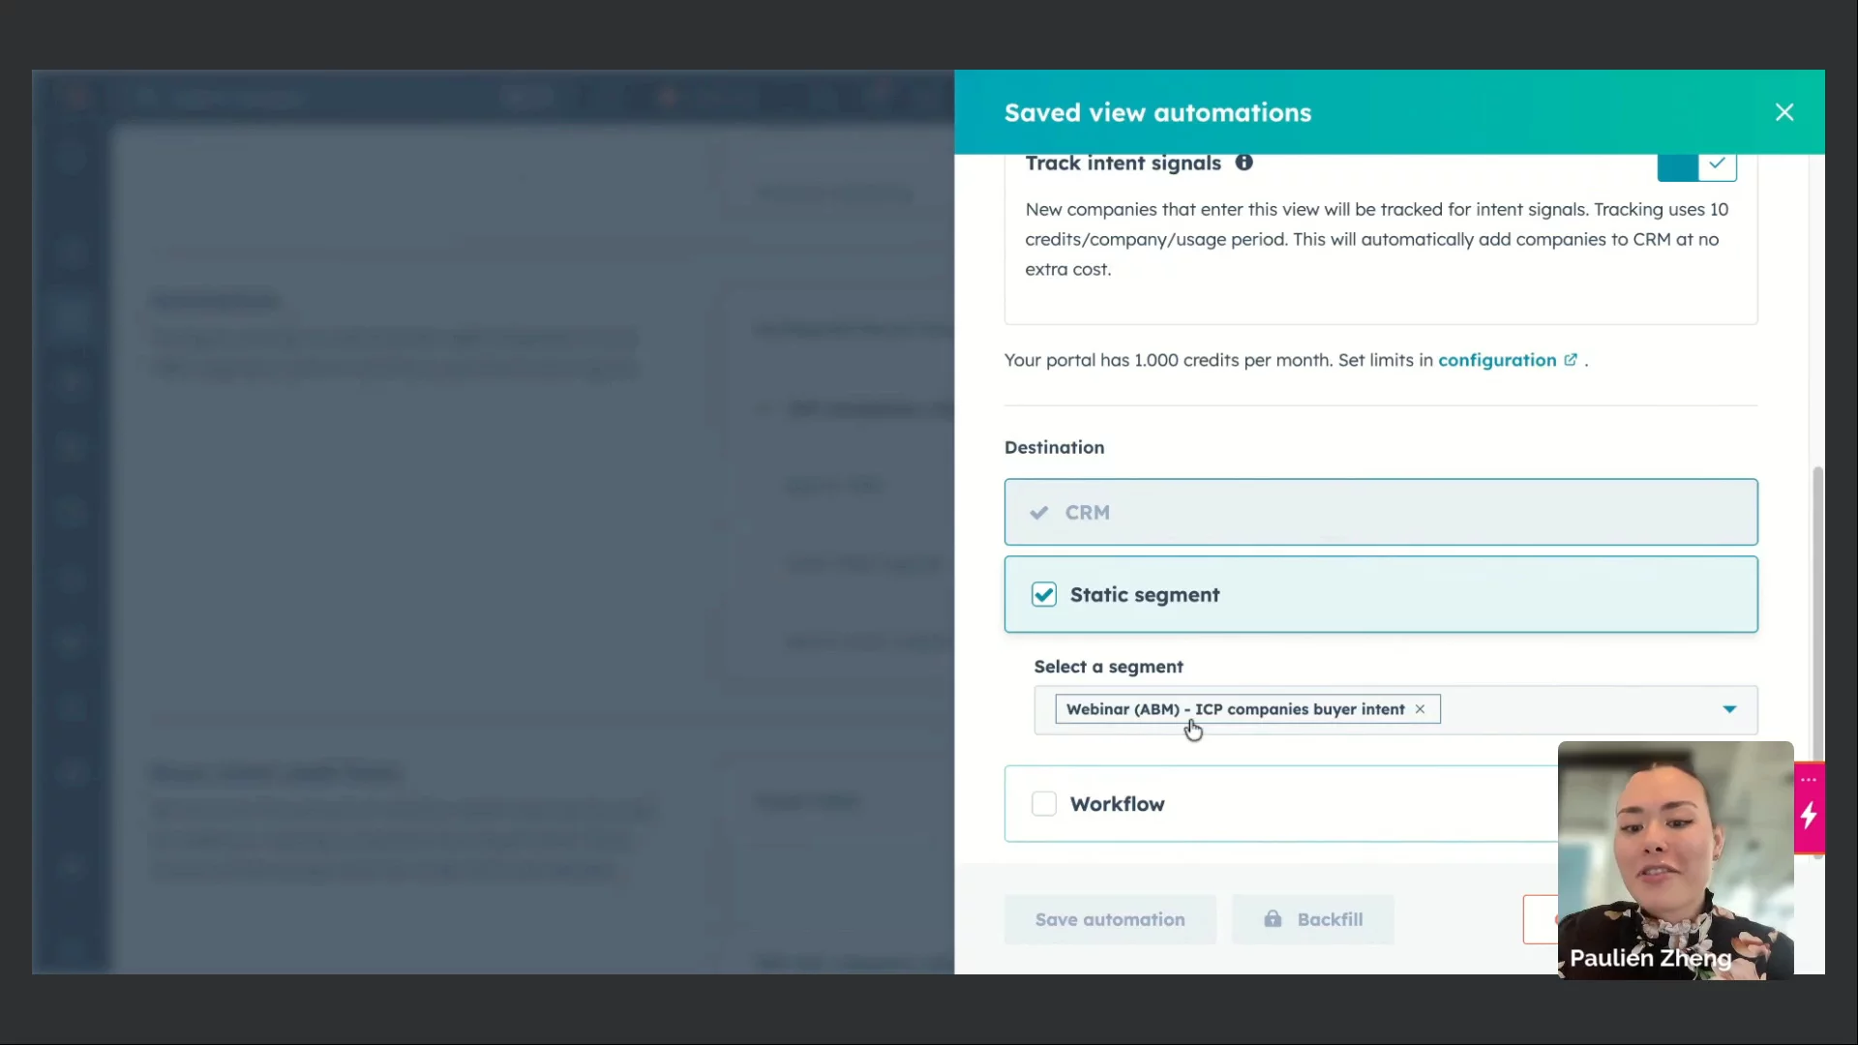
Task: Click the three dots on pink tab
Action: click(x=1809, y=779)
